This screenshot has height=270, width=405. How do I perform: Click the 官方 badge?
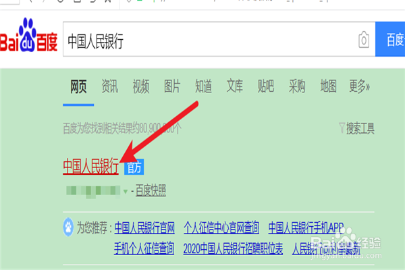coord(134,167)
